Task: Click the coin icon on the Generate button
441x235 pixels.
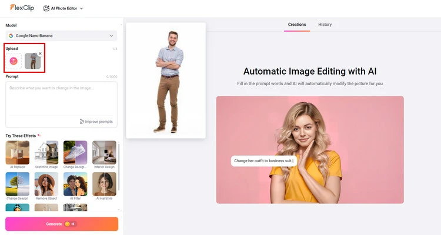Action: pos(67,224)
